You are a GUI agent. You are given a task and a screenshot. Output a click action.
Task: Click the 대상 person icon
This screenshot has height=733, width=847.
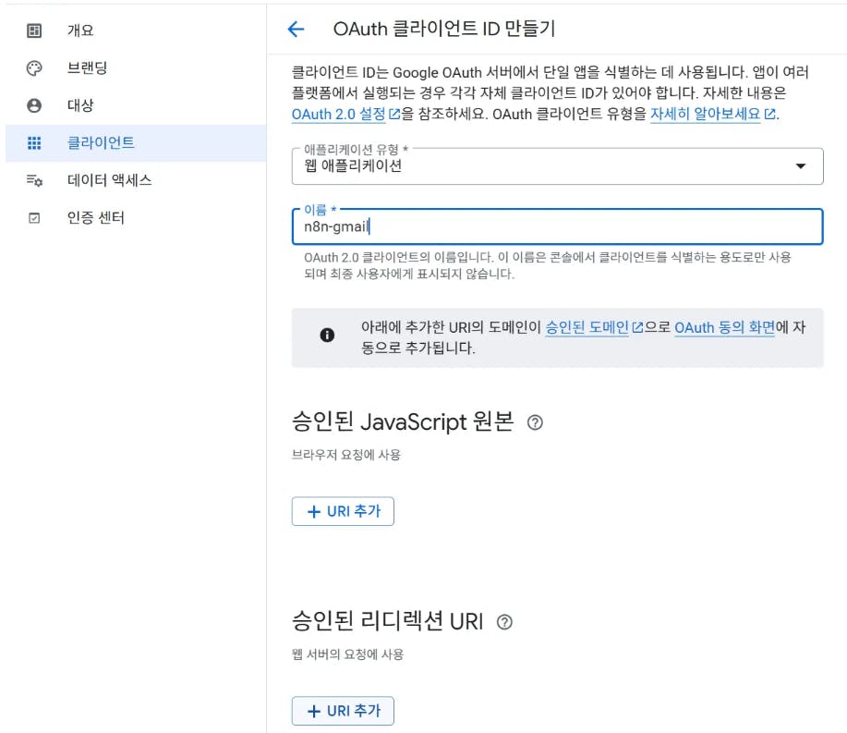pos(34,105)
